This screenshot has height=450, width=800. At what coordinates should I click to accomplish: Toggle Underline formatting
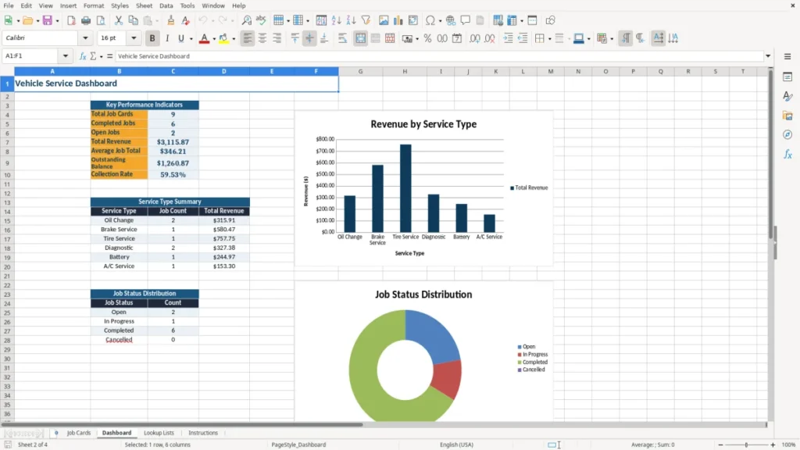[x=180, y=38]
